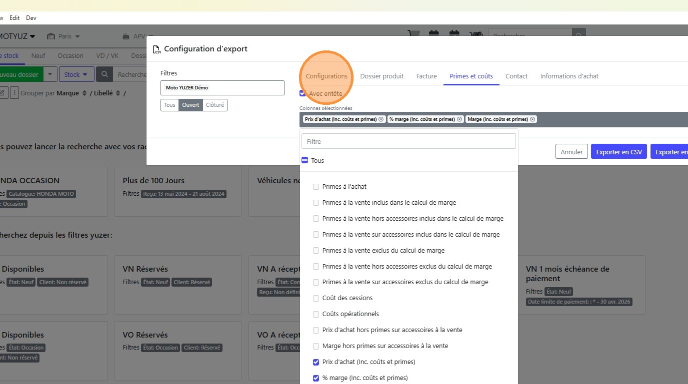Remove the "Prix d'achat (Inc. coûts et primes)" column chip

tap(381, 119)
